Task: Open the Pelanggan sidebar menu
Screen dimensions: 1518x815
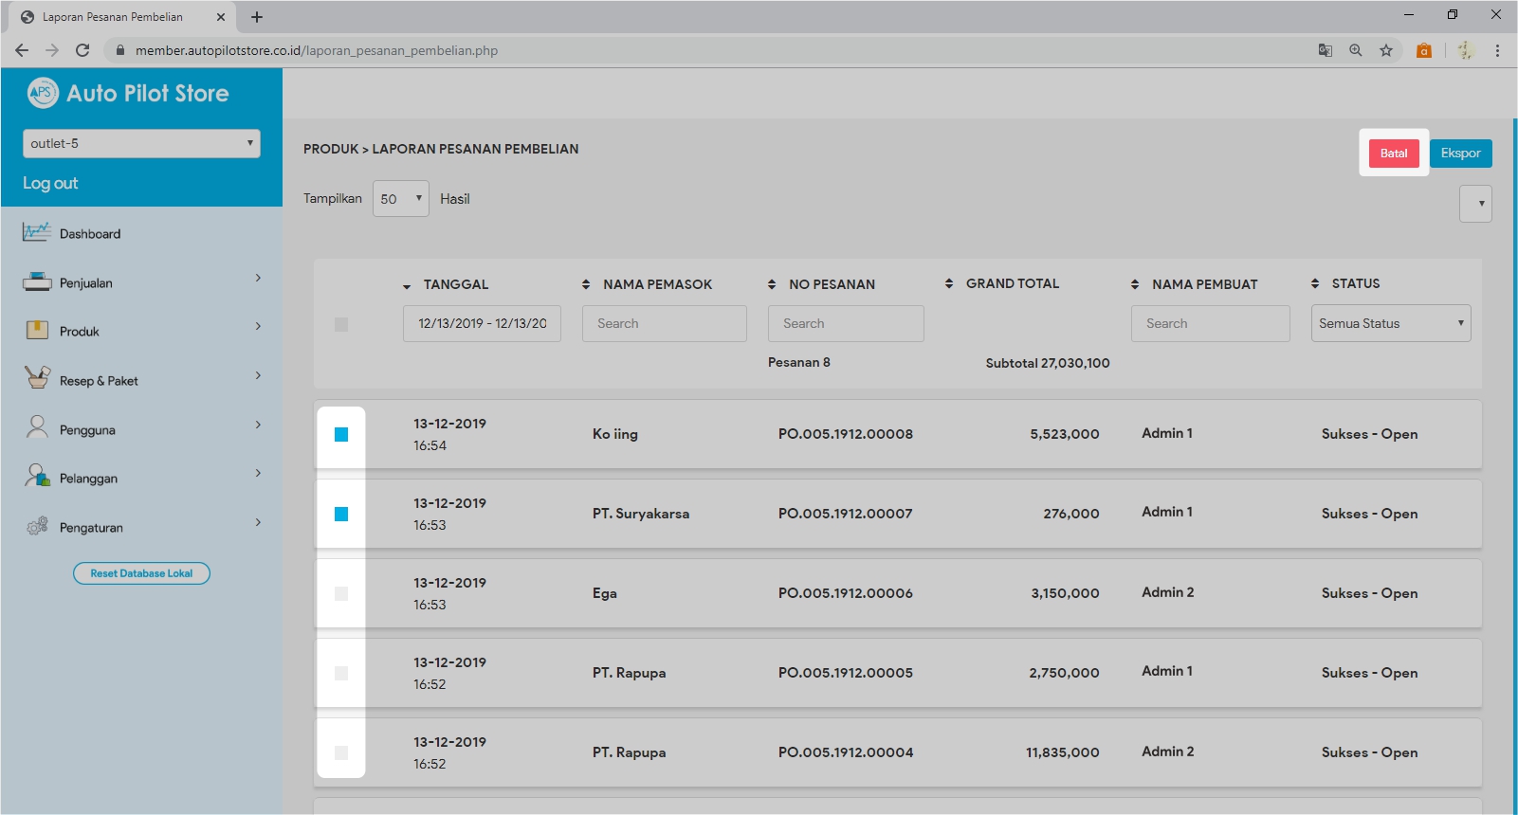Action: tap(140, 478)
